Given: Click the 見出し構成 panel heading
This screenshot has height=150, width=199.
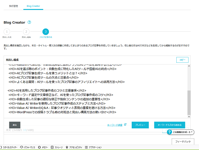Looking at the screenshot, I should (x=12, y=60).
